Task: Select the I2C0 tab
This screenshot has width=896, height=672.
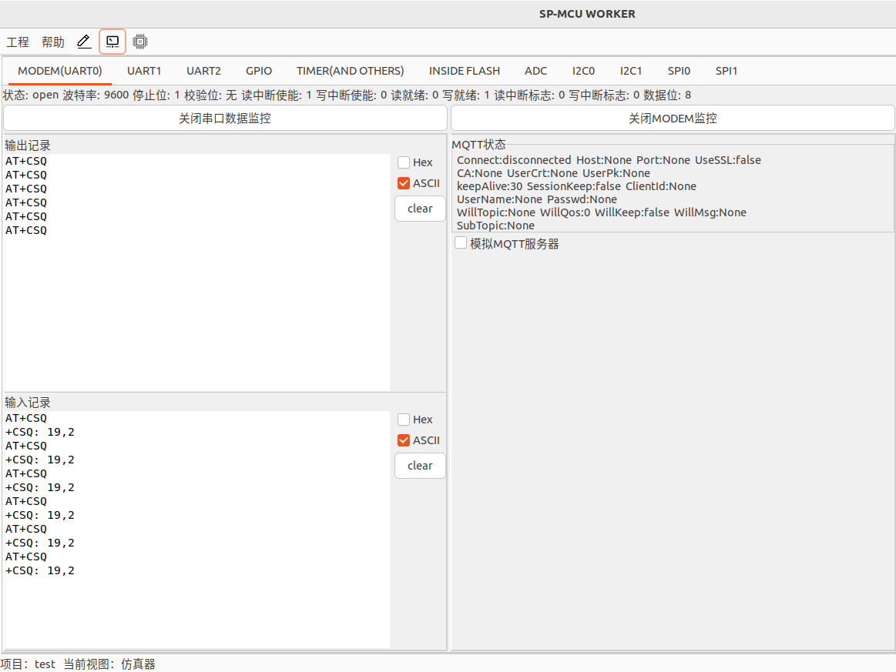Action: click(583, 71)
